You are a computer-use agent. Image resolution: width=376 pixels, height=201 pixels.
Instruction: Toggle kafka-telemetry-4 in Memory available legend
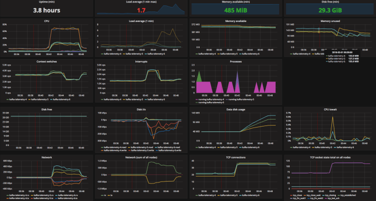click(207, 54)
